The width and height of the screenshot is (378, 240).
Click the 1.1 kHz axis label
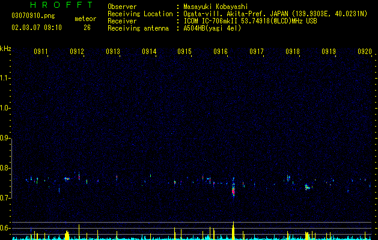[5, 78]
